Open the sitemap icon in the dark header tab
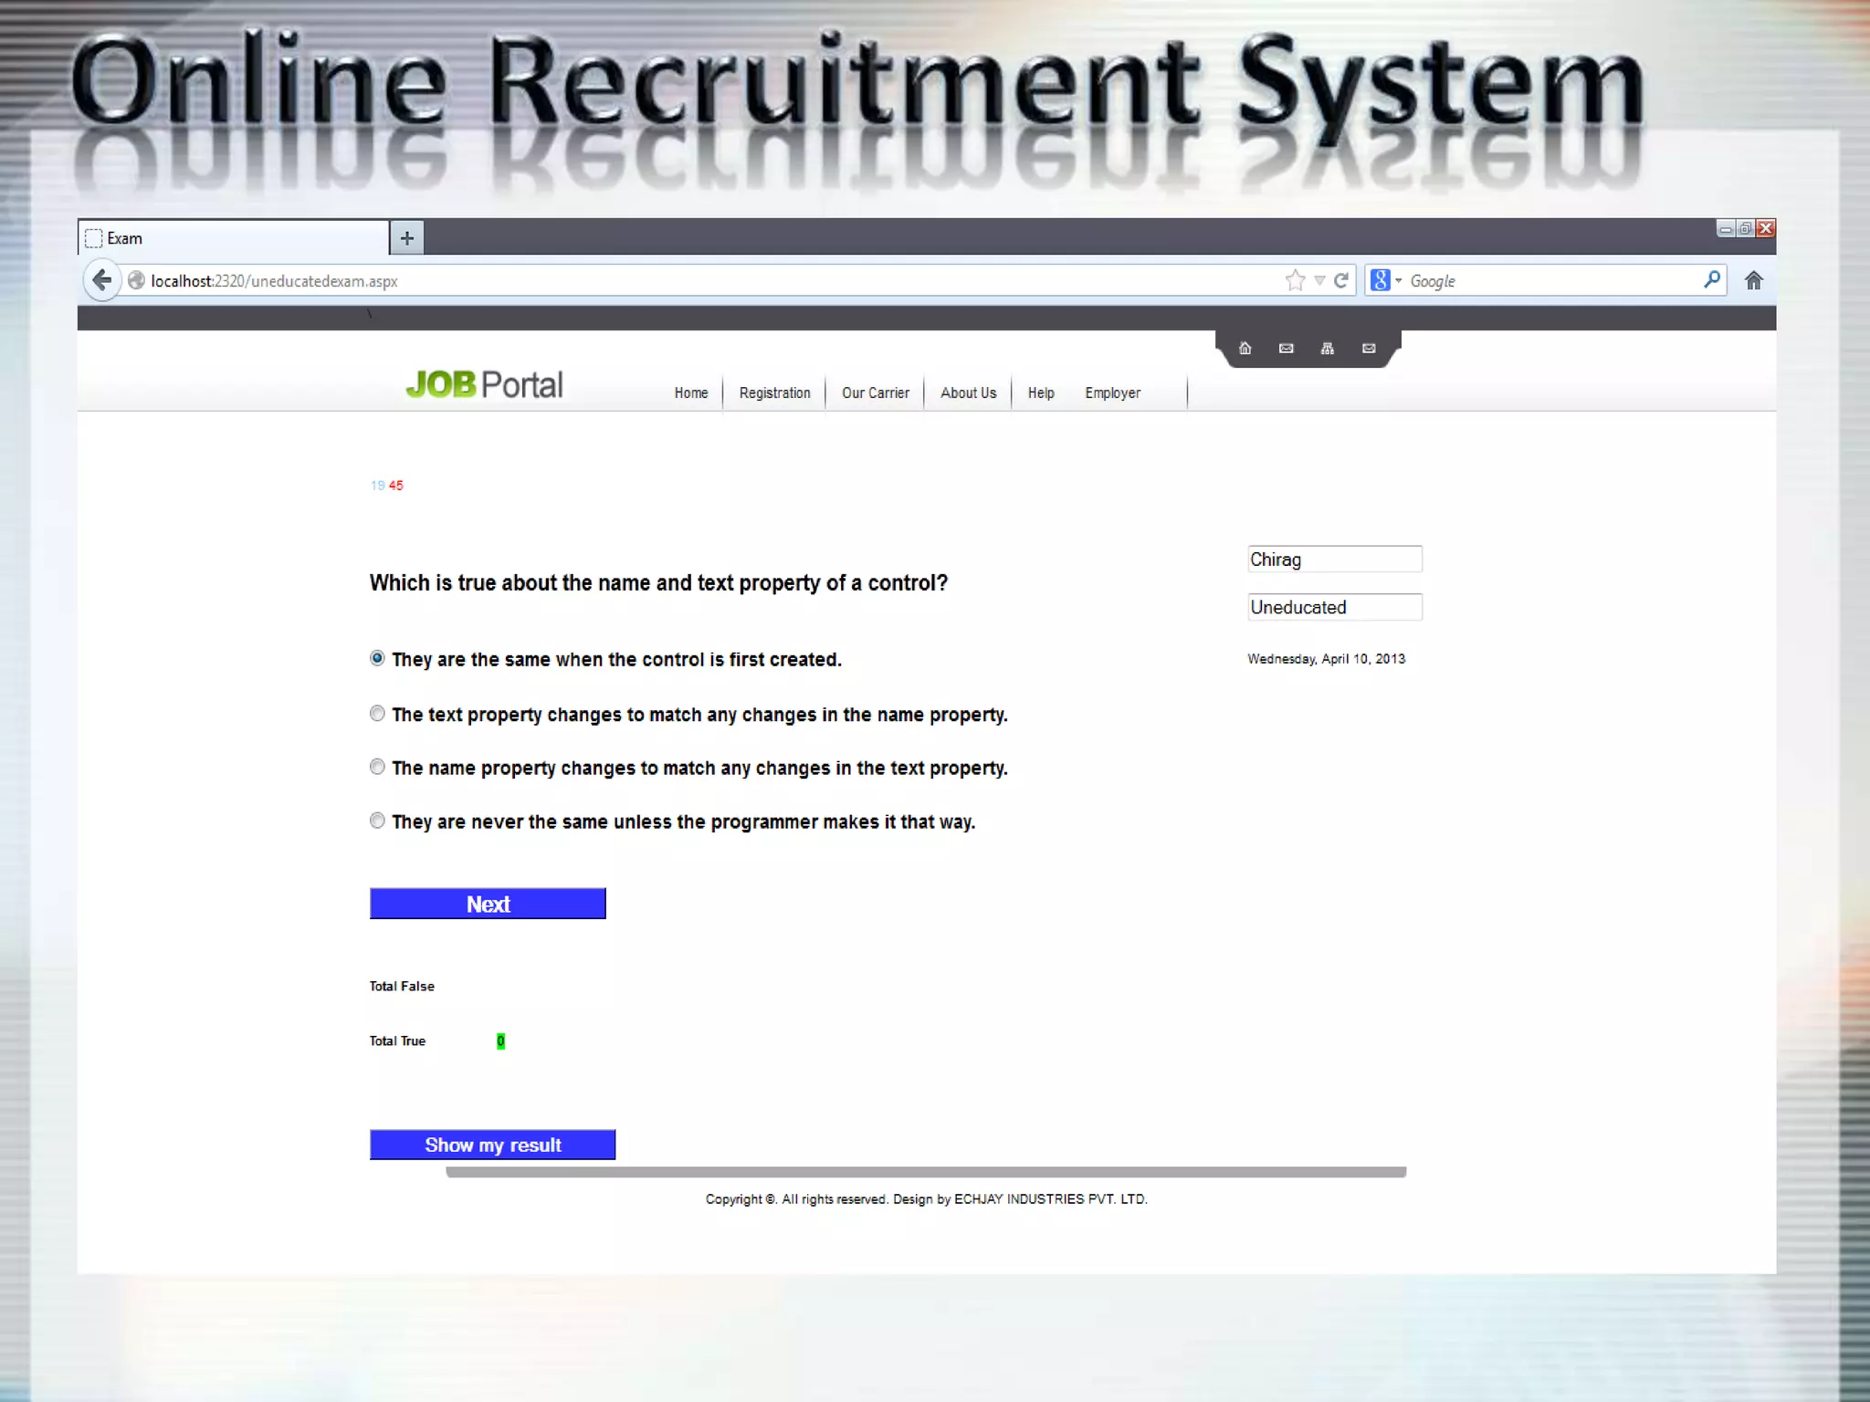This screenshot has width=1870, height=1402. (x=1327, y=348)
